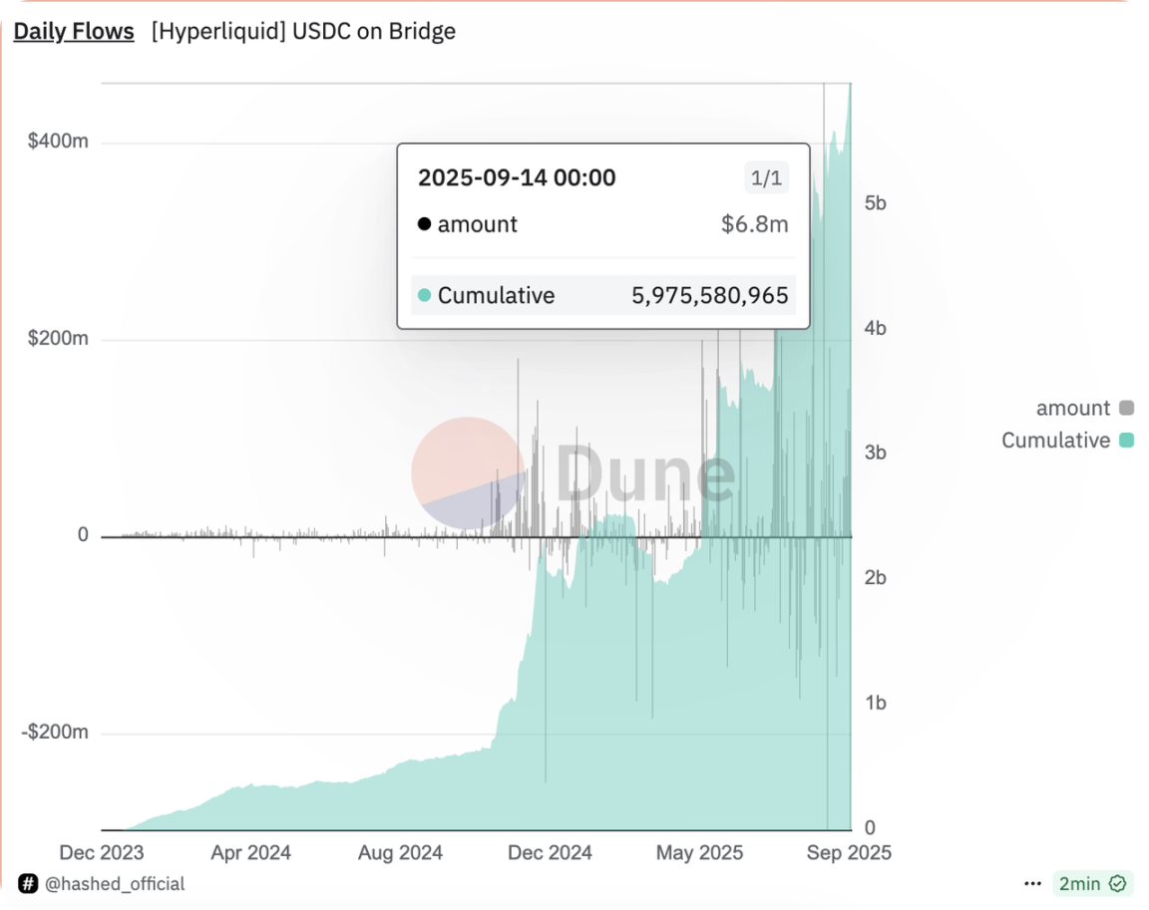Toggle the Cumulative series legend label
The width and height of the screenshot is (1149, 910).
(1055, 441)
